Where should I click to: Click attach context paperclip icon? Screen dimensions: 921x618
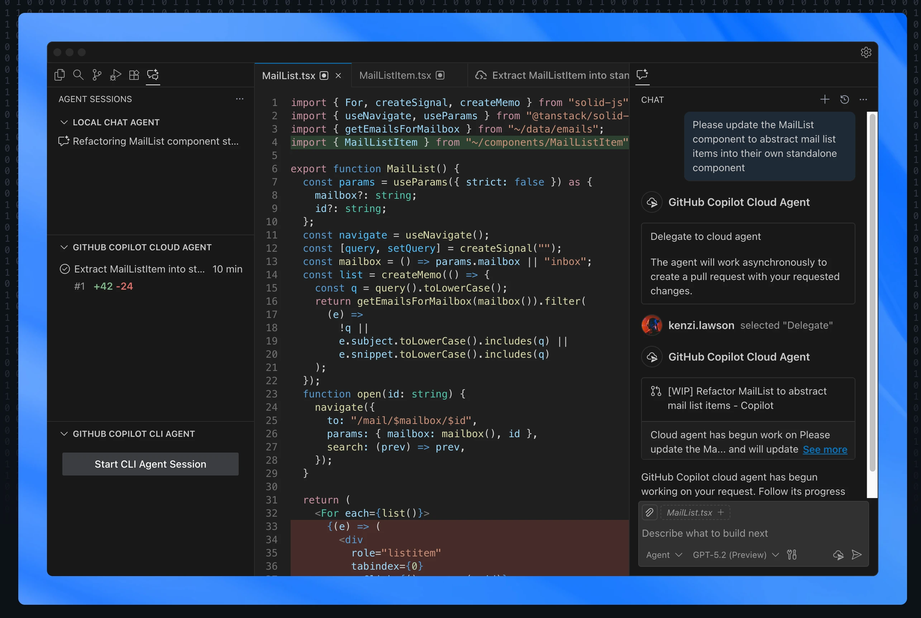649,512
